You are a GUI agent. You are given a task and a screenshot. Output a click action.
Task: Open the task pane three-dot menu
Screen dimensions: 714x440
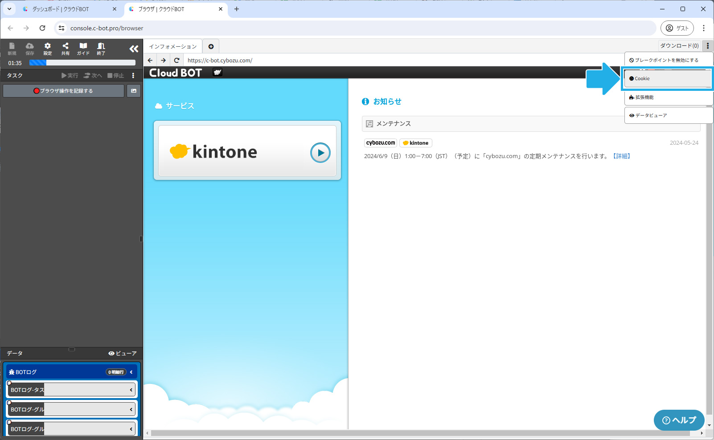click(x=133, y=76)
